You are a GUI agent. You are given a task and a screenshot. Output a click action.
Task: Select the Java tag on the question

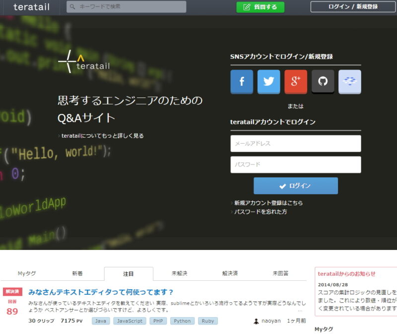click(x=101, y=321)
